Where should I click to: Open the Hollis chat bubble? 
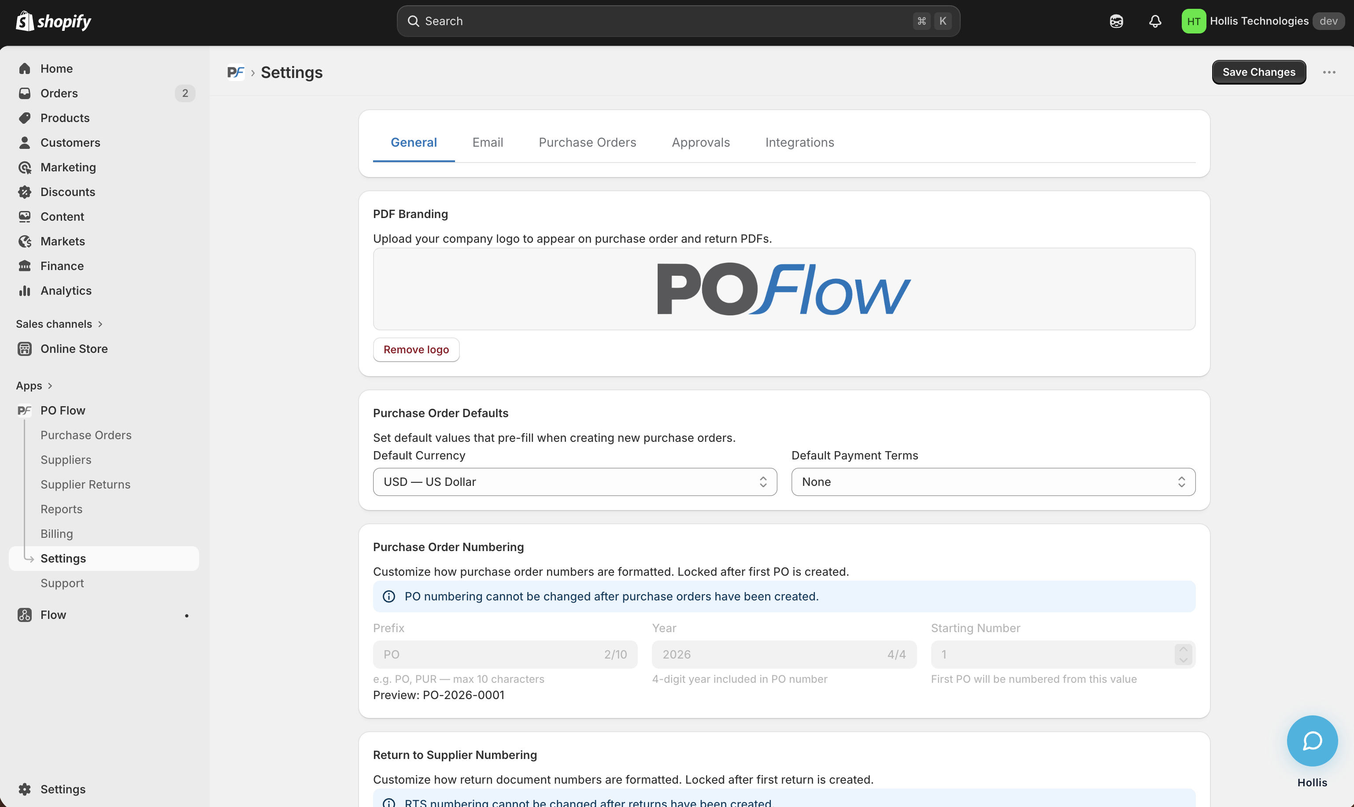pos(1312,740)
